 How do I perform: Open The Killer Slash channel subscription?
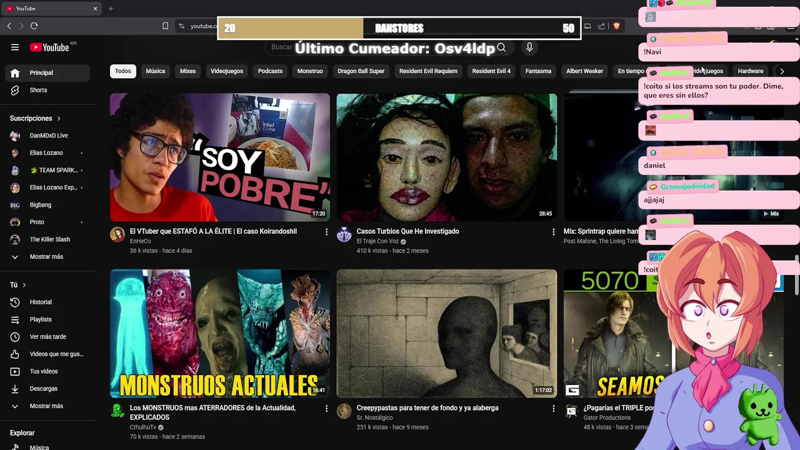(47, 239)
